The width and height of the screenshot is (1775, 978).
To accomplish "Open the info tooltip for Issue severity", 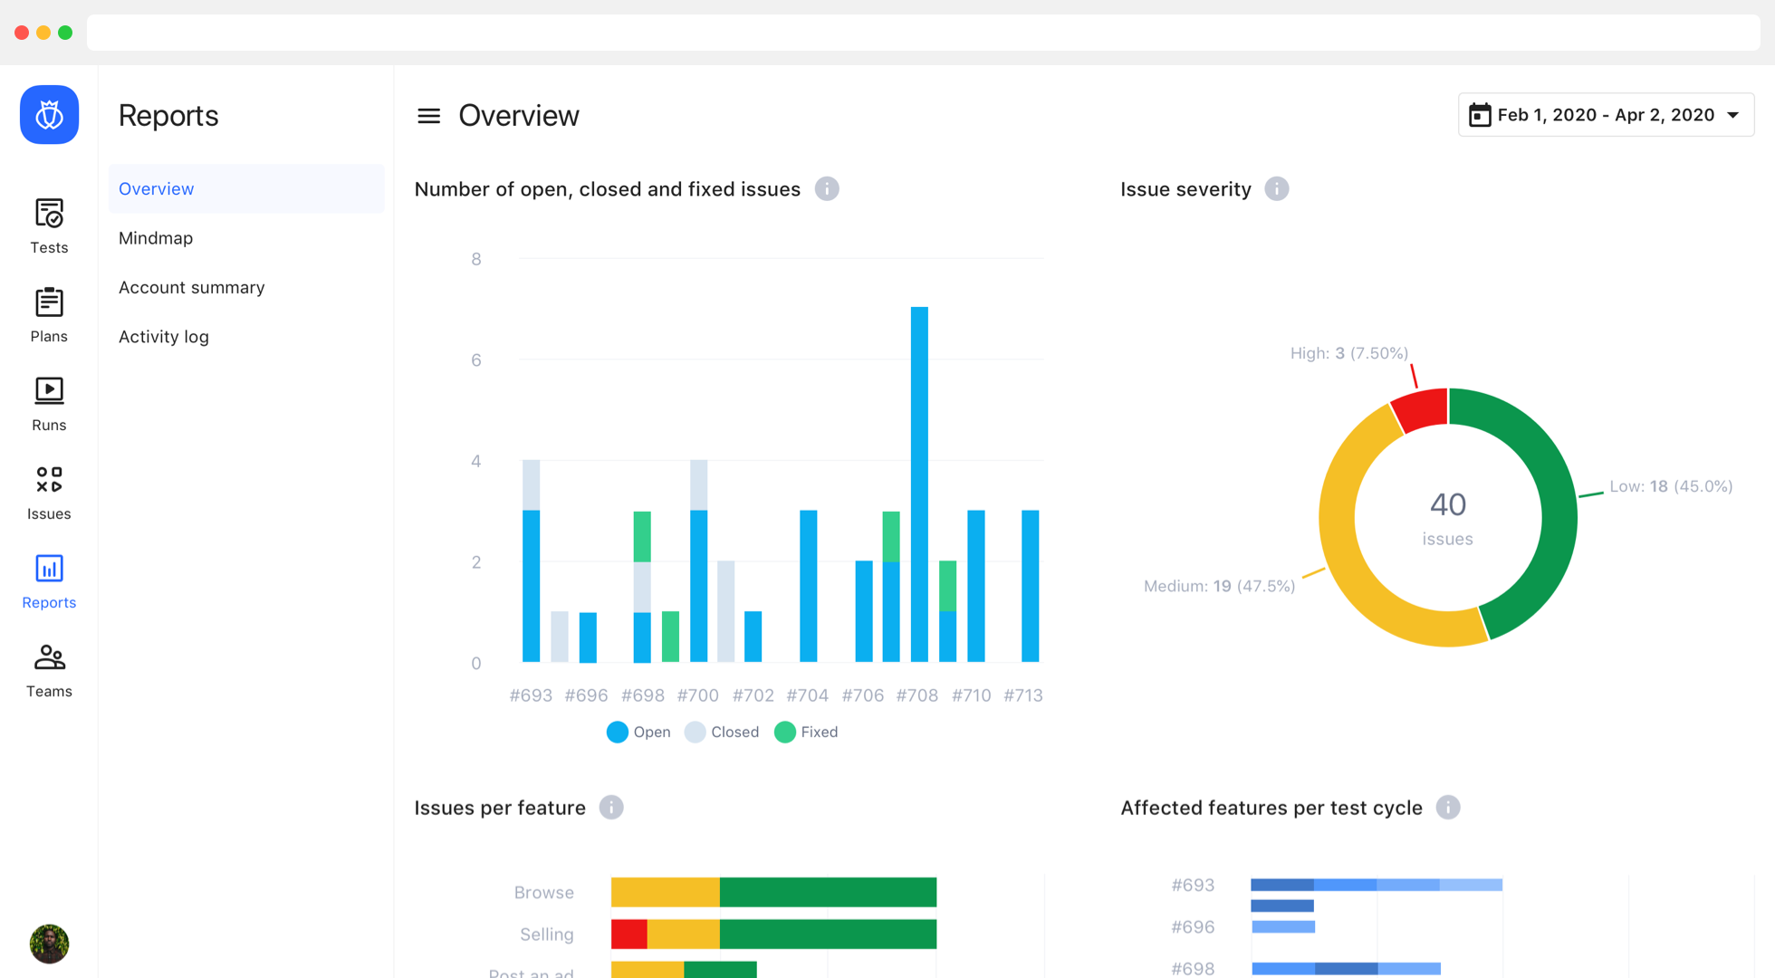I will (1277, 188).
